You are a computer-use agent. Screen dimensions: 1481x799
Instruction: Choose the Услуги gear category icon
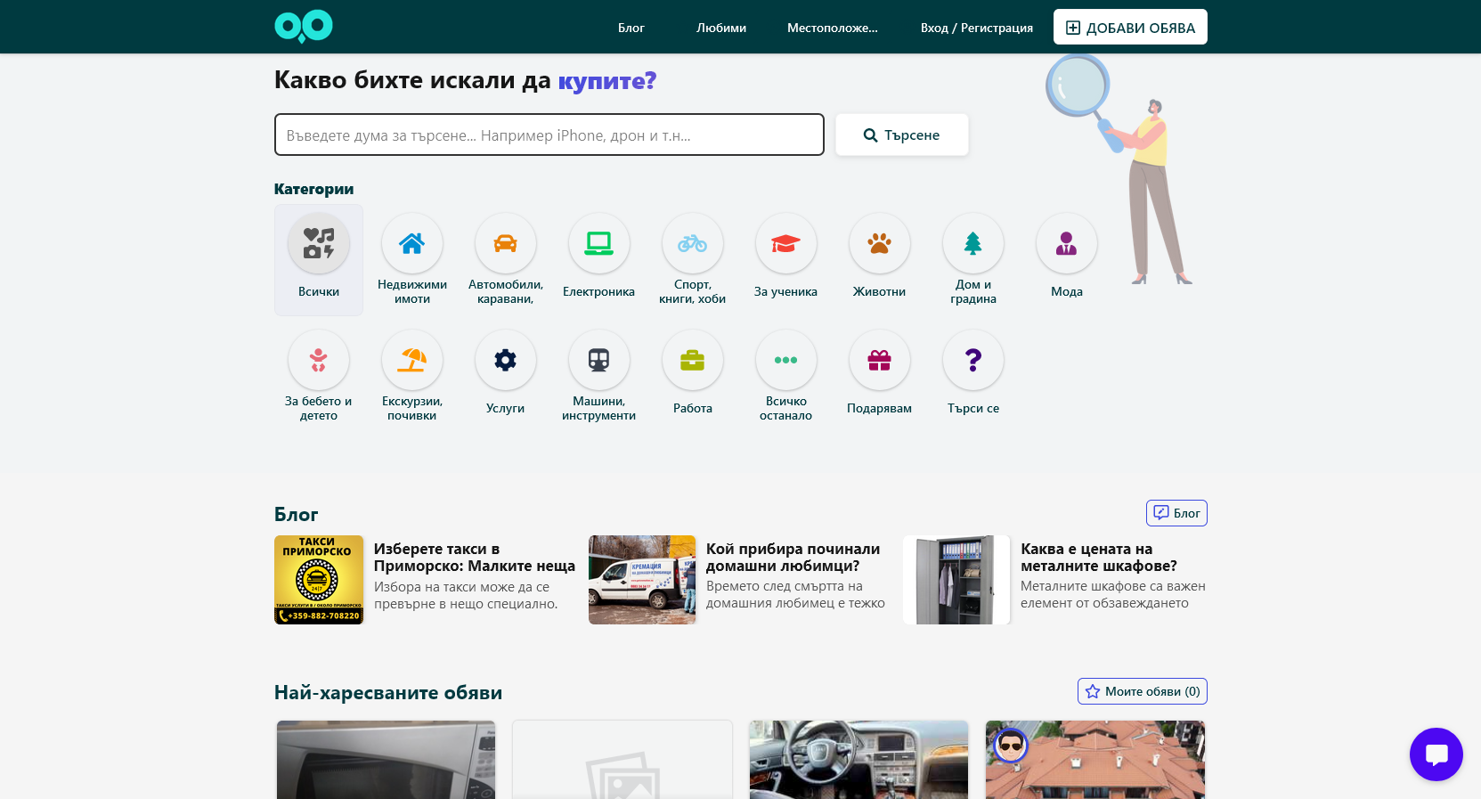(505, 360)
